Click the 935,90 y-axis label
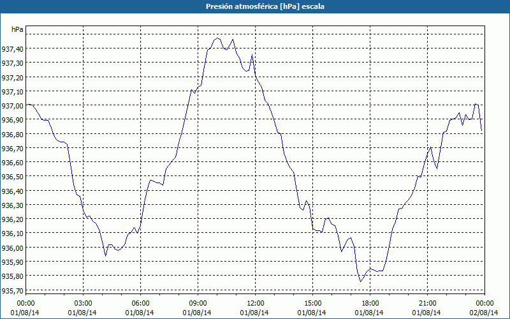This screenshot has width=510, height=319. click(12, 262)
